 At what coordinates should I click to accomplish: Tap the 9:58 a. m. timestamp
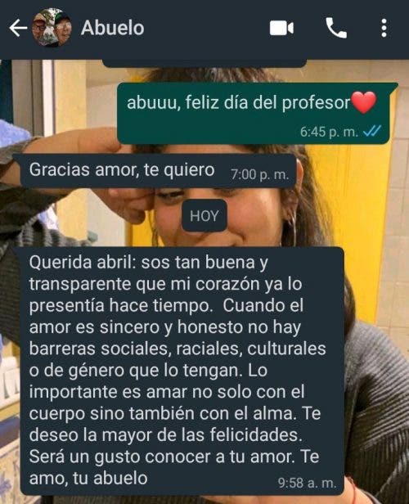point(307,483)
